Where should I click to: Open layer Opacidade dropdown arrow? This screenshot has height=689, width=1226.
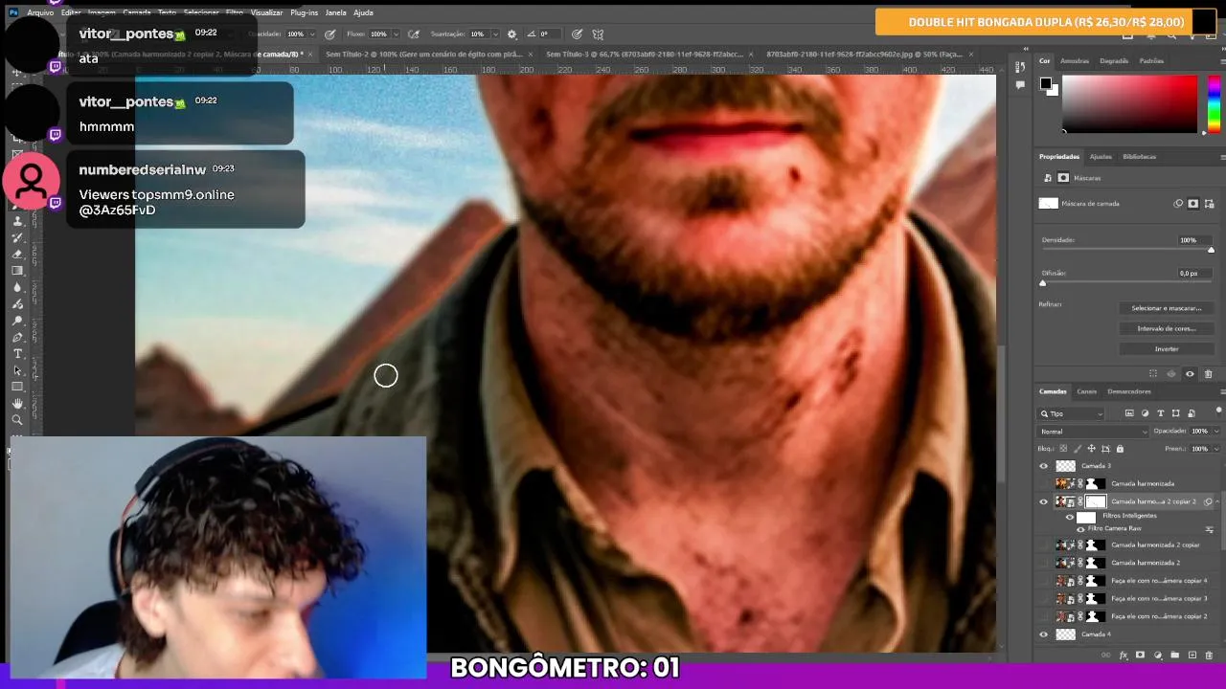[1216, 432]
